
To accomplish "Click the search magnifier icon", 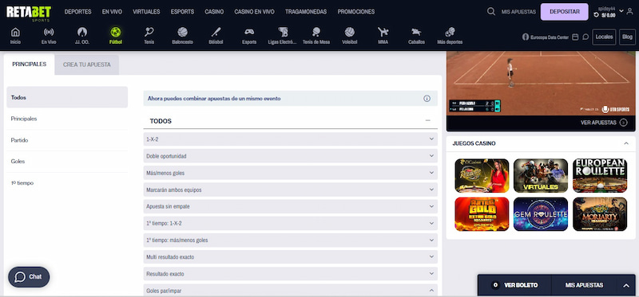I will point(491,11).
